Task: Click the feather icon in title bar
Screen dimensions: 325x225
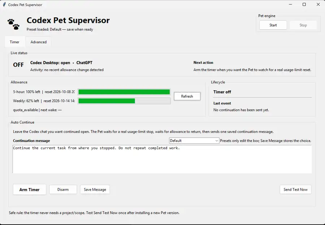Action: coord(4,5)
